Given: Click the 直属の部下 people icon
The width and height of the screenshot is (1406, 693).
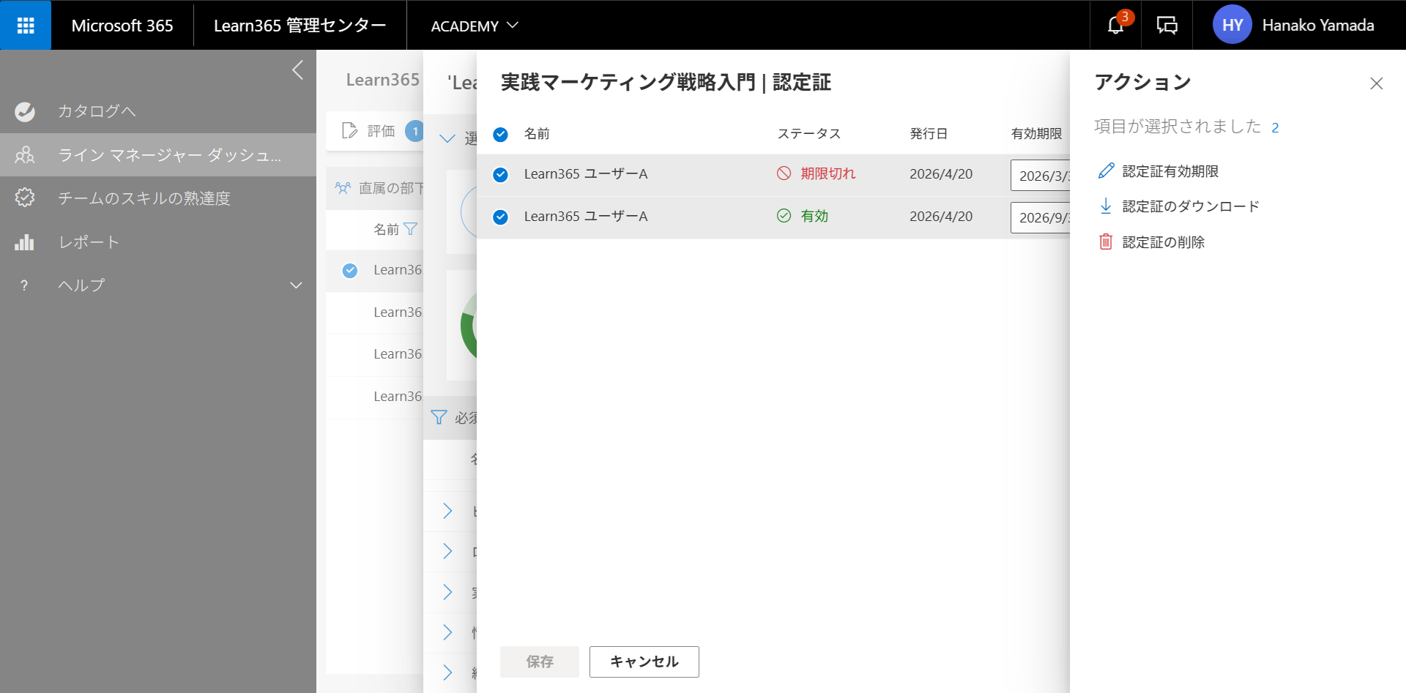Looking at the screenshot, I should click(x=343, y=188).
